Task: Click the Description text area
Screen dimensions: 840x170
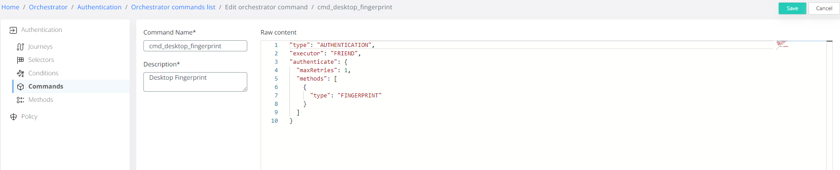Action: pos(195,82)
